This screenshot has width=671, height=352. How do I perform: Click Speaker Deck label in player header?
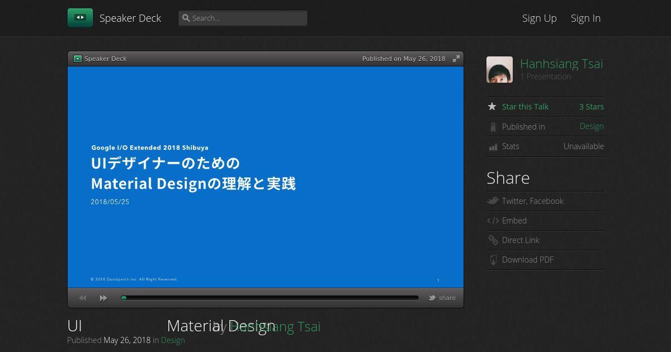pyautogui.click(x=106, y=59)
